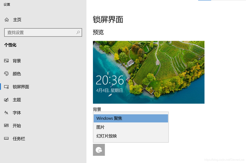Click the 锁屏界面 page heading

(x=108, y=20)
